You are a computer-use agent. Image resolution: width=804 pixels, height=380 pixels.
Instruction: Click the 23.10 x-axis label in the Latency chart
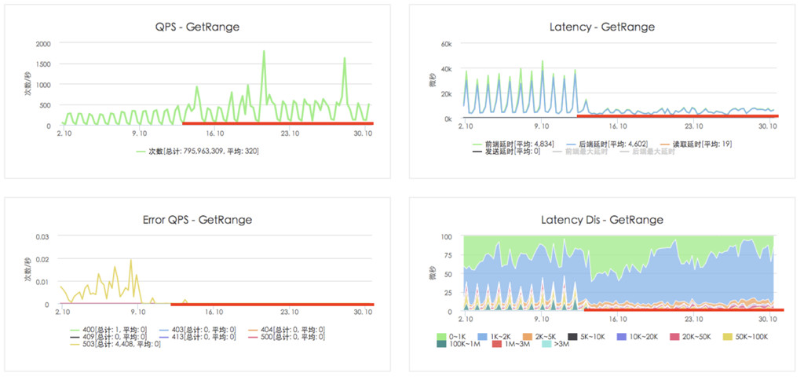(x=694, y=126)
